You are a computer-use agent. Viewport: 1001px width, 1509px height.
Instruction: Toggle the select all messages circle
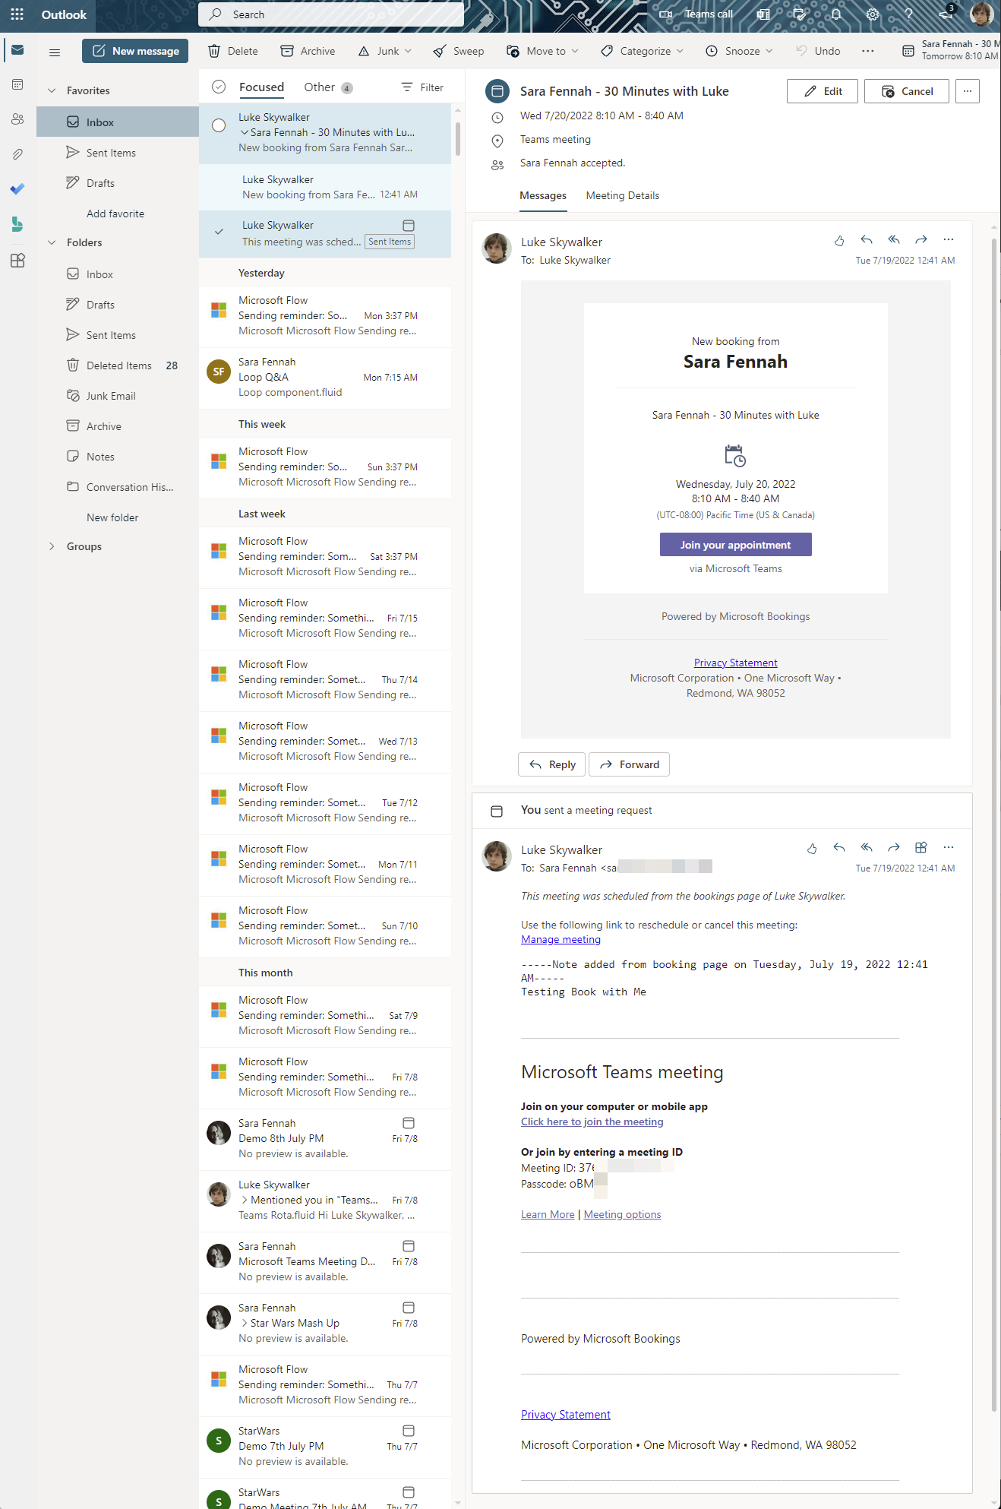pyautogui.click(x=219, y=87)
